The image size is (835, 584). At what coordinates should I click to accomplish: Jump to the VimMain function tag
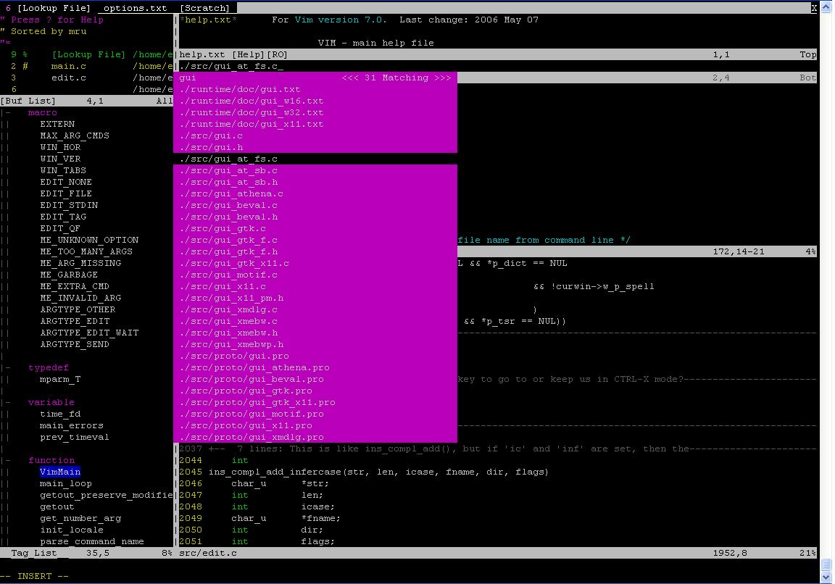(x=59, y=472)
